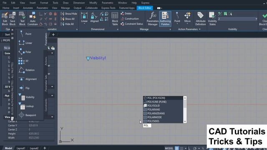Viewport: 267px width, 150px height.
Task: Open the File menu
Action: click(x=5, y=3)
